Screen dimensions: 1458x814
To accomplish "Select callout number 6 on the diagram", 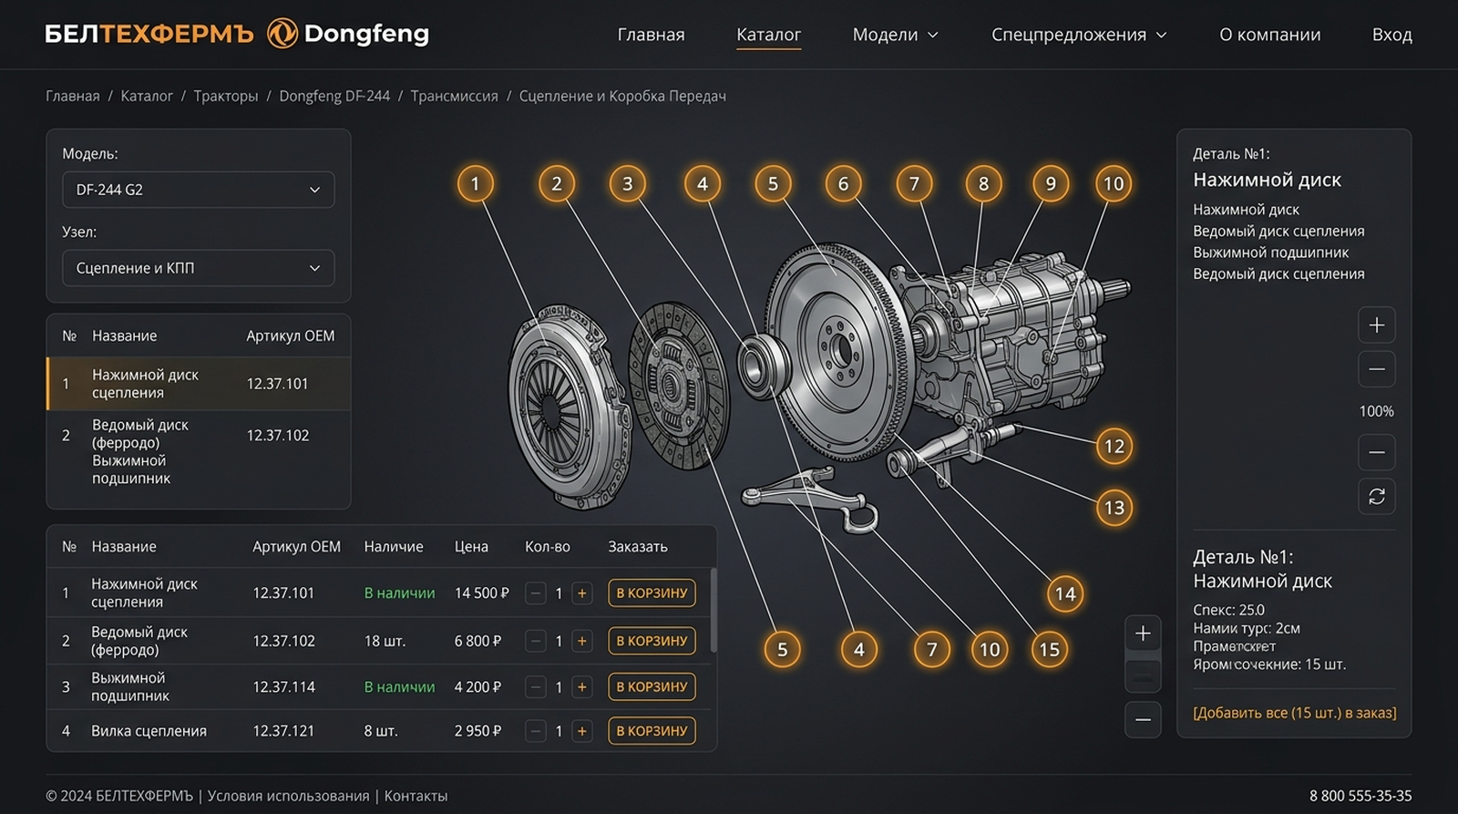I will pyautogui.click(x=844, y=183).
